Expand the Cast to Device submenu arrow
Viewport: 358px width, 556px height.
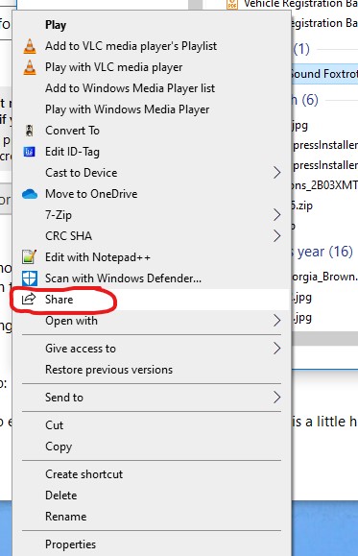tap(276, 173)
